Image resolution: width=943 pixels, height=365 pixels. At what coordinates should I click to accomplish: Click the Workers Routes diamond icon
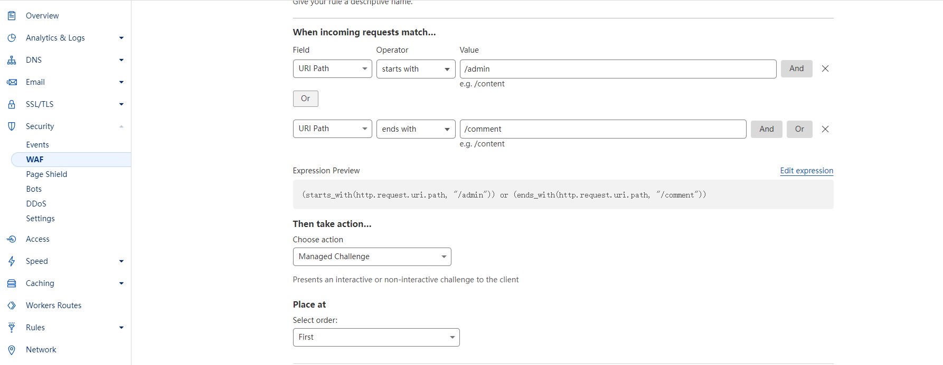pos(12,305)
